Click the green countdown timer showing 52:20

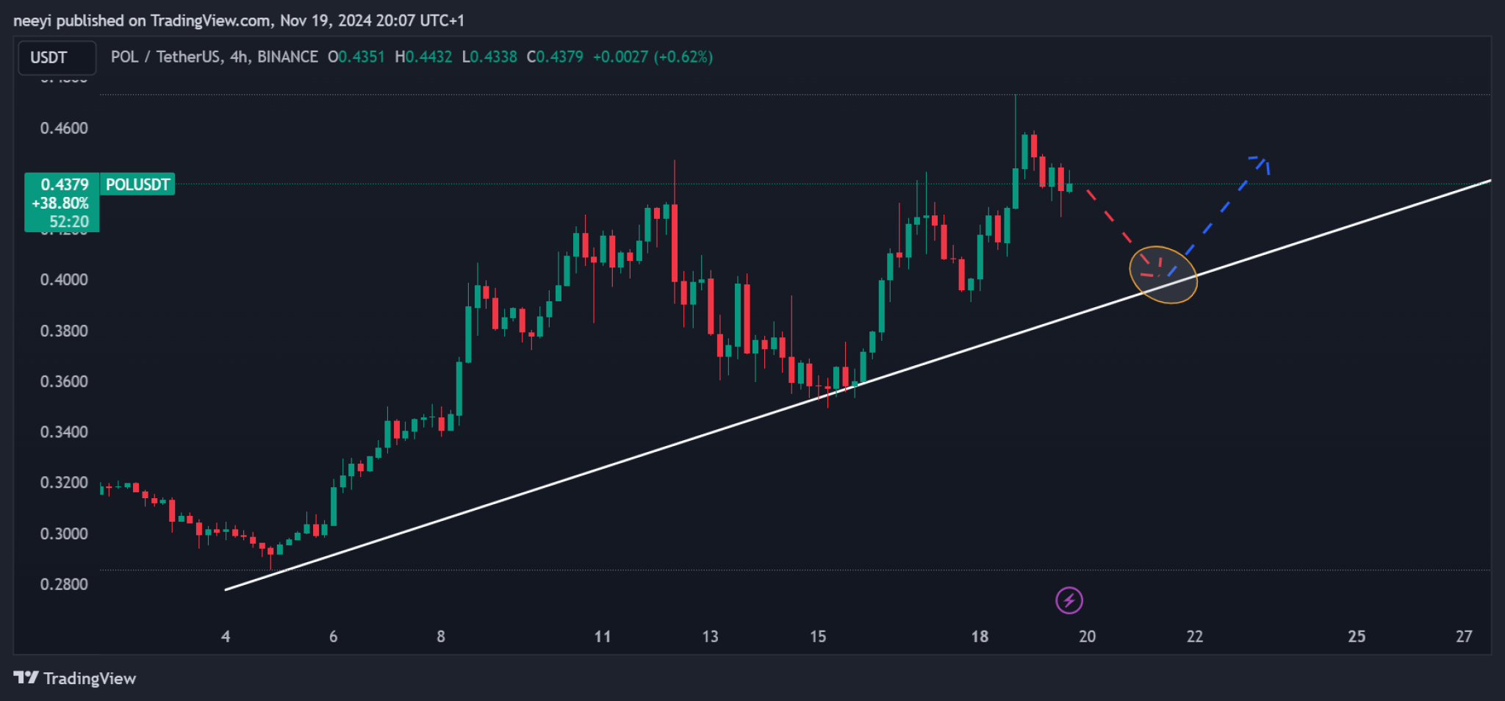pos(70,221)
